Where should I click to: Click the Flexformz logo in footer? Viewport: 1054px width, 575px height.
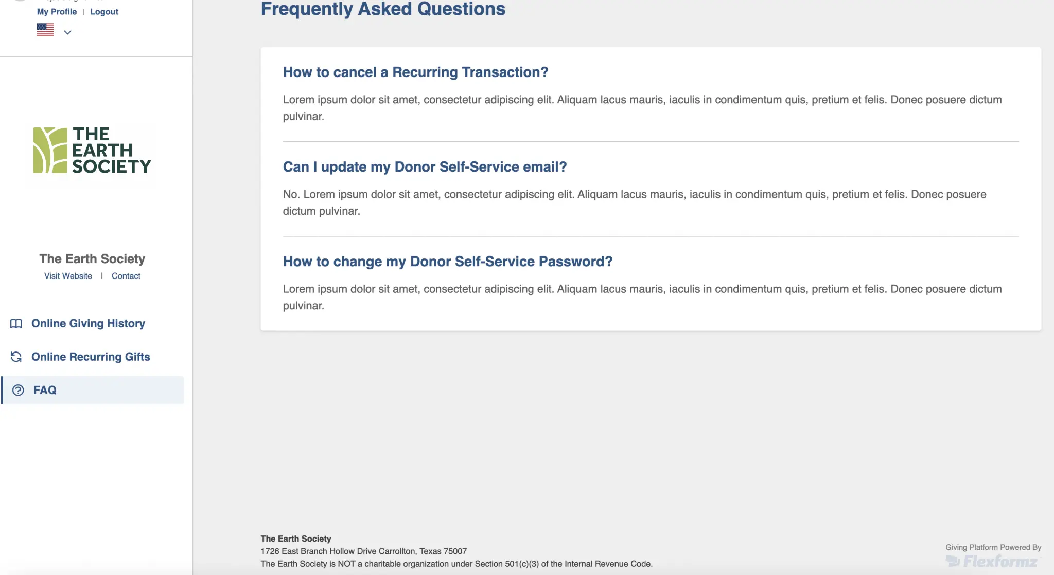pos(992,561)
